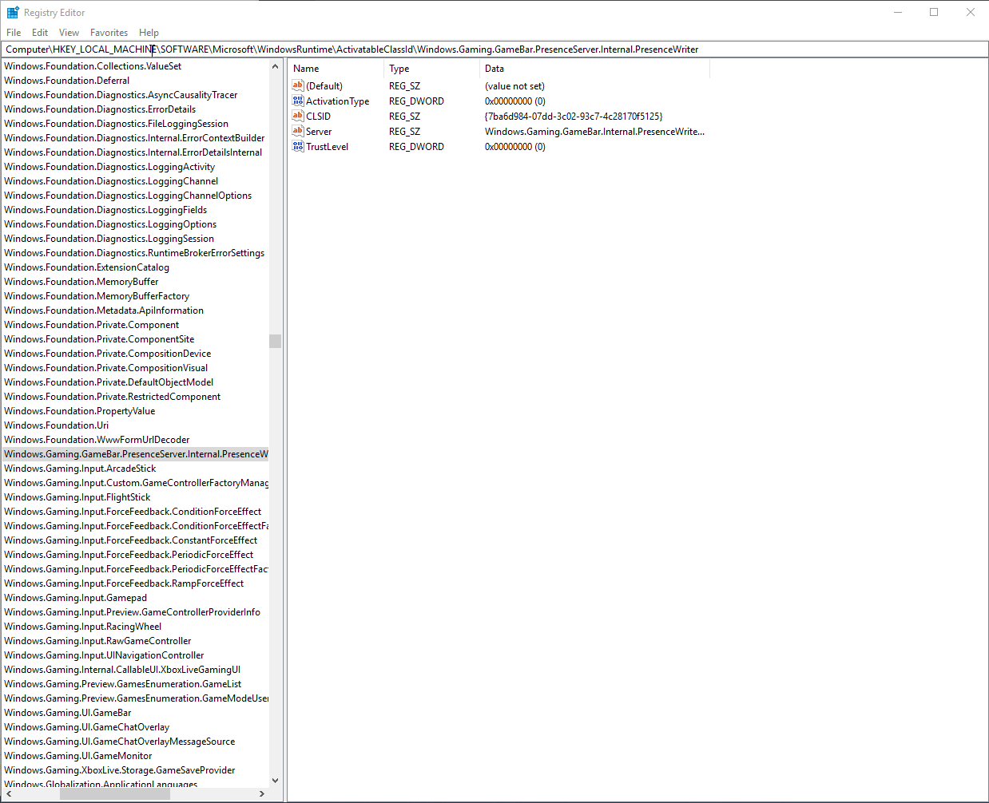Select key Windows.Foundation.Metadata.ApiInformation

[104, 311]
